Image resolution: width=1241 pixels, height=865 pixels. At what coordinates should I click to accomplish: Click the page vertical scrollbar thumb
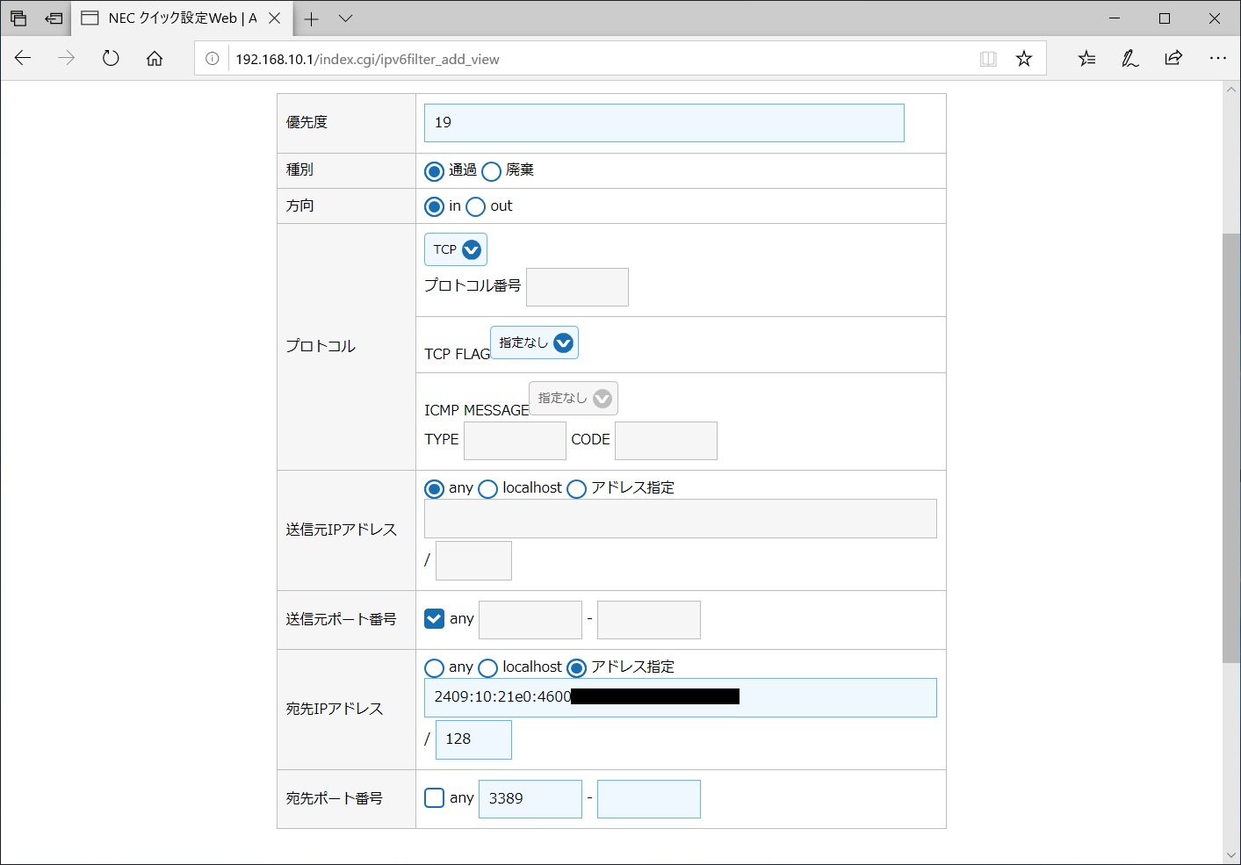coord(1230,448)
